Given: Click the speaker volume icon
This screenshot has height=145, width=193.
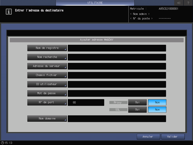Looking at the screenshot, I should point(179,3).
